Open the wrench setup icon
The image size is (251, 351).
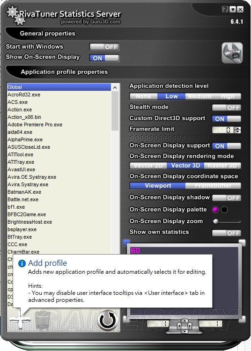click(232, 53)
